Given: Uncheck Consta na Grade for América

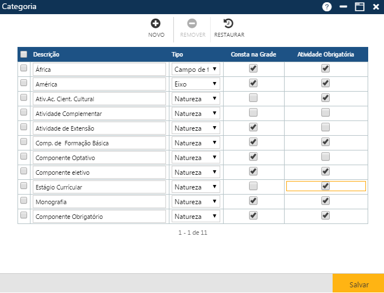Looking at the screenshot, I should point(254,83).
